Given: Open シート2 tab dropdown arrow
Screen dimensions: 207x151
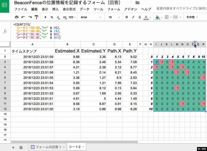Looking at the screenshot, I should pos(83,147).
